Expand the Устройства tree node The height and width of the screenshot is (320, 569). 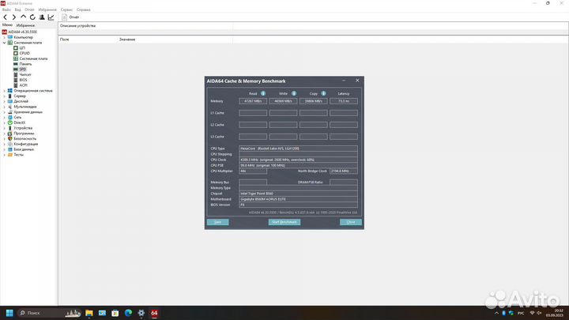pos(5,128)
